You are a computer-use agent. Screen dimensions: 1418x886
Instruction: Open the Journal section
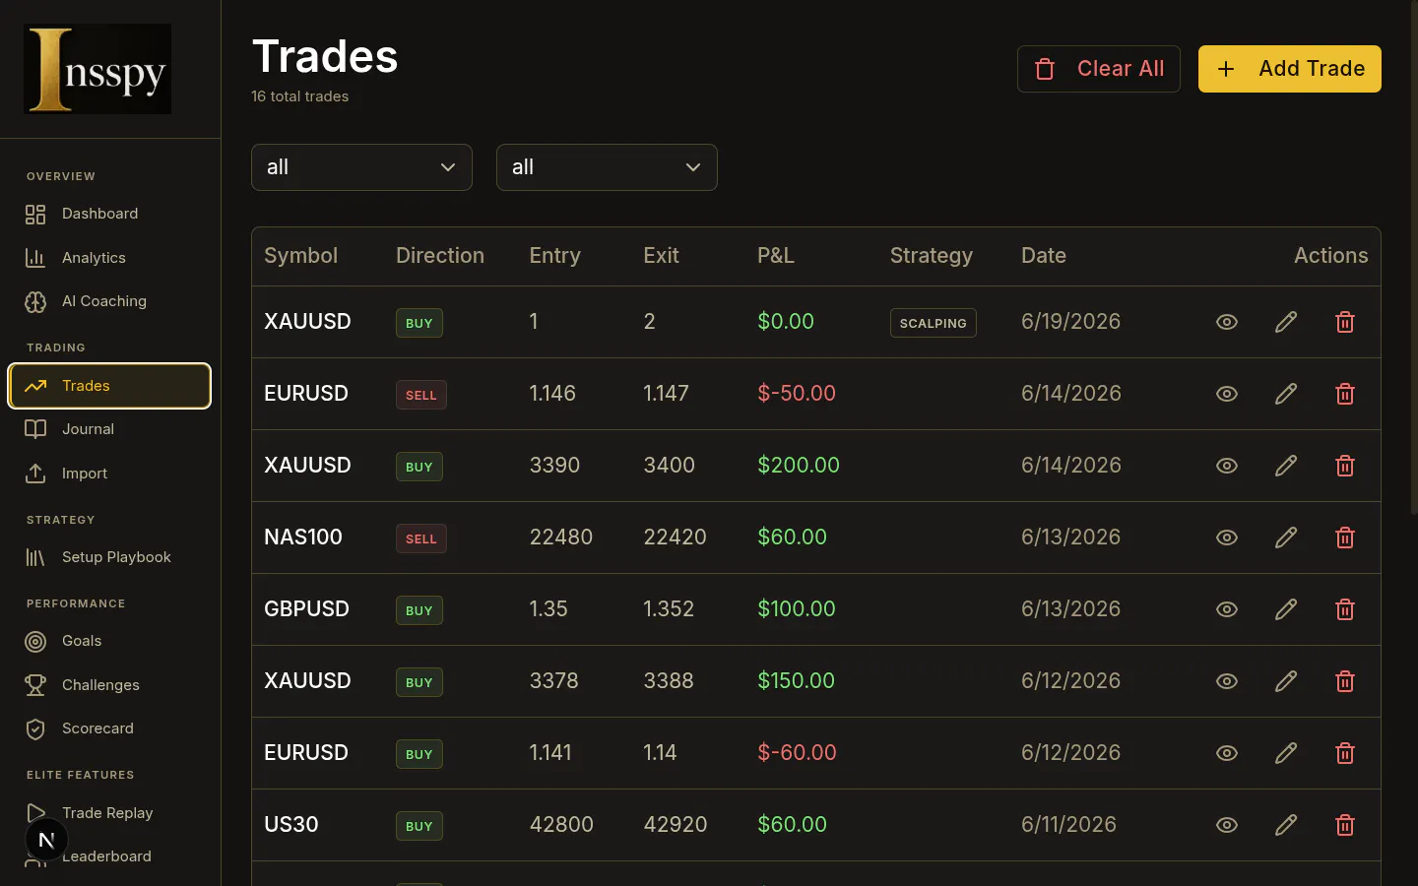pos(109,429)
